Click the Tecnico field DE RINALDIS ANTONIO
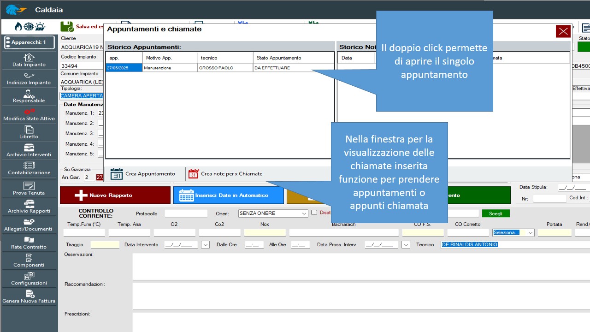The width and height of the screenshot is (590, 332). point(515,245)
